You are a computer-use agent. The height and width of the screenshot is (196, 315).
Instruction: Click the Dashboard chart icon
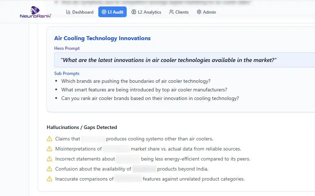click(68, 12)
